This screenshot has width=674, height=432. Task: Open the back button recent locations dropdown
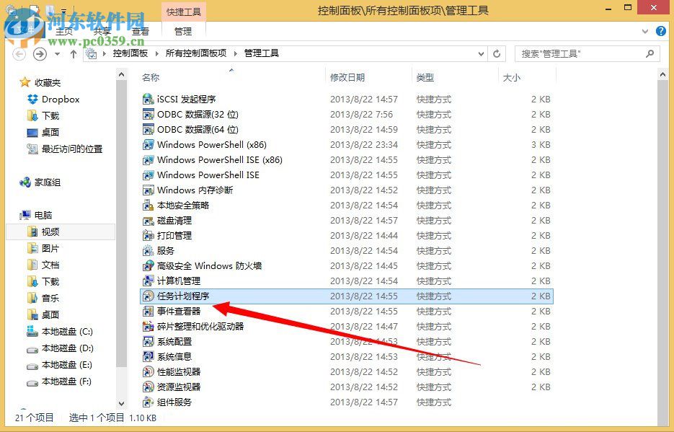tap(56, 53)
